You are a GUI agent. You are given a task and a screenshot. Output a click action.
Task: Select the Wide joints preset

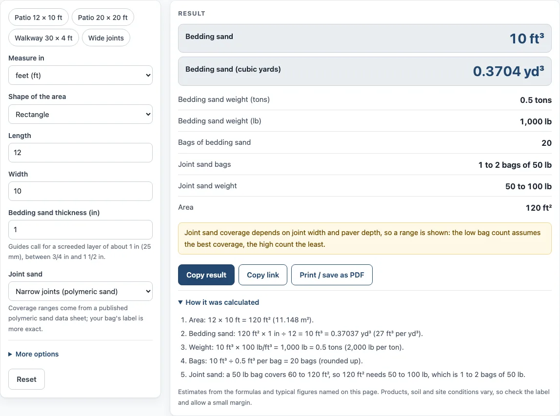click(106, 38)
